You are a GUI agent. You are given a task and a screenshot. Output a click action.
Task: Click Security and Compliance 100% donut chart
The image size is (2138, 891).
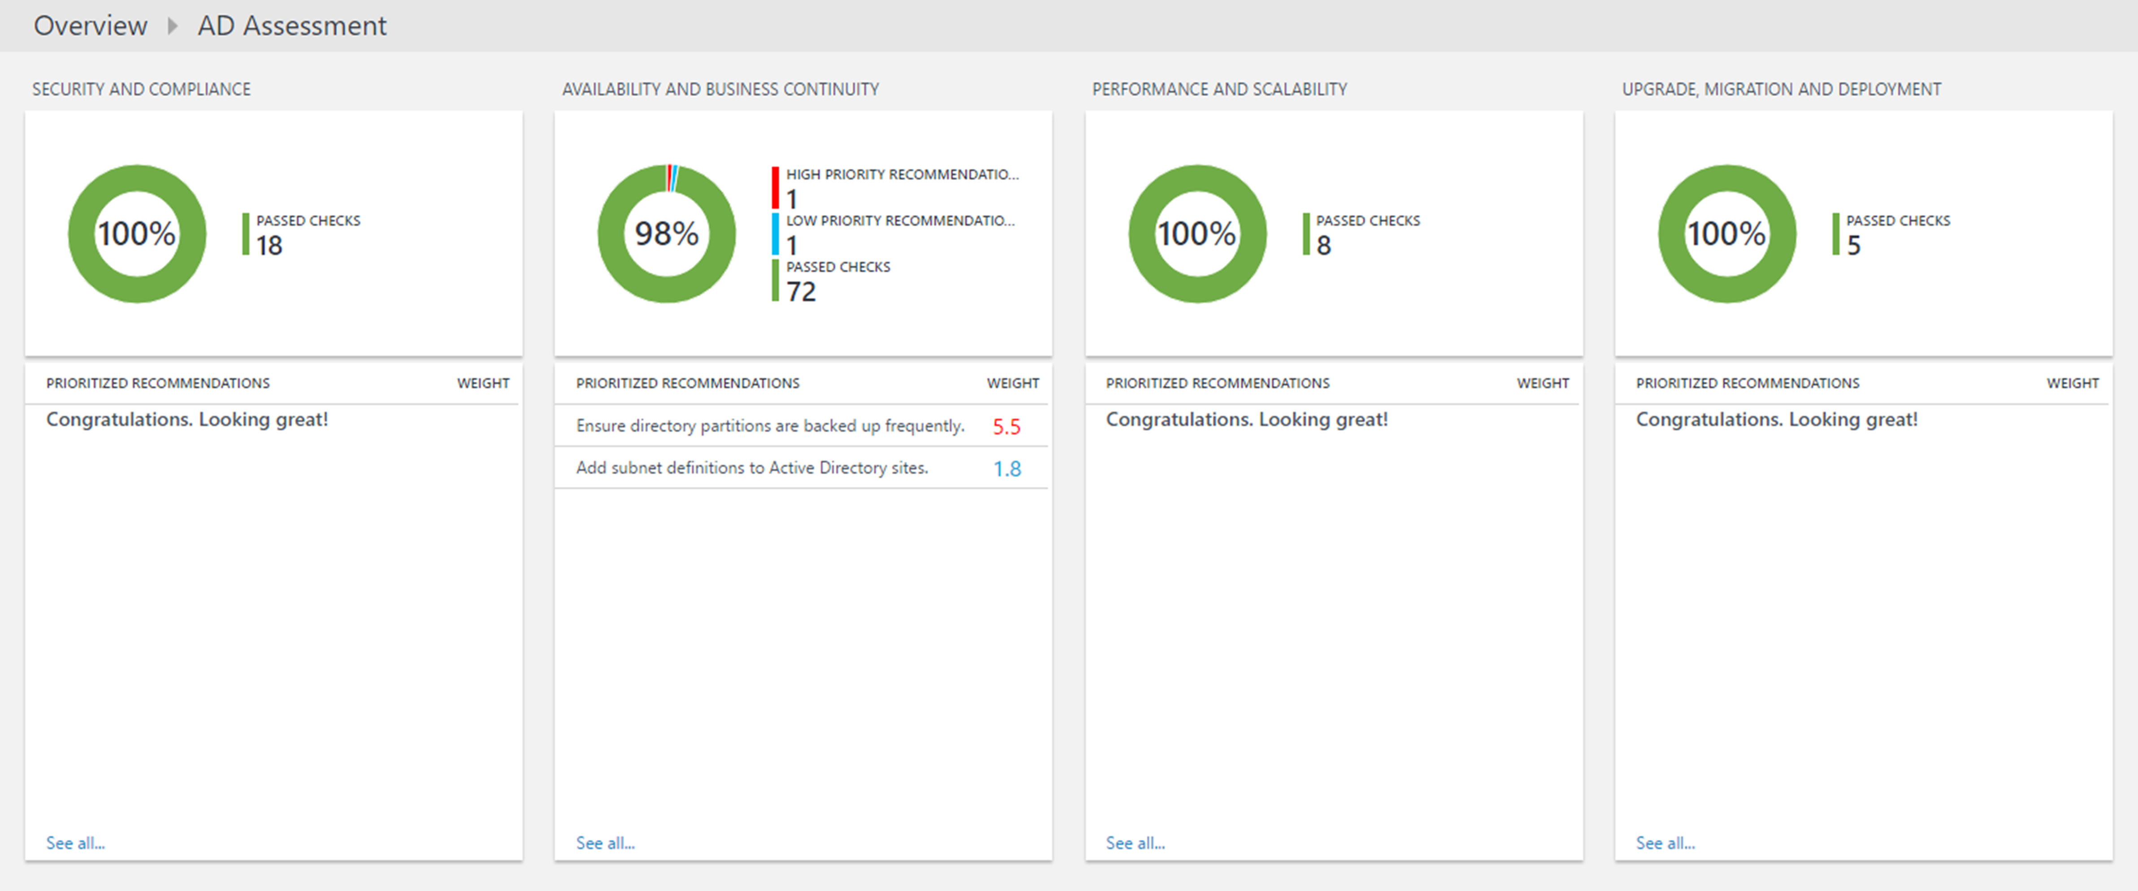point(137,234)
